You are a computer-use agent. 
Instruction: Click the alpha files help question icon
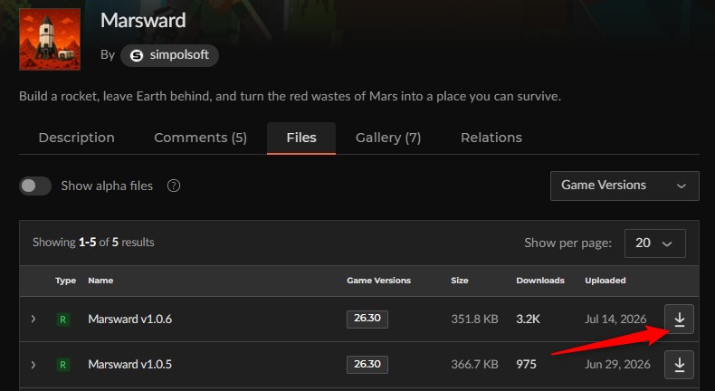tap(174, 186)
